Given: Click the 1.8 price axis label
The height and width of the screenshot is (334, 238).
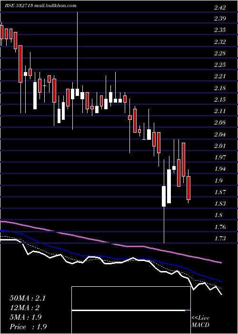Looking at the screenshot, I should 218,215.
